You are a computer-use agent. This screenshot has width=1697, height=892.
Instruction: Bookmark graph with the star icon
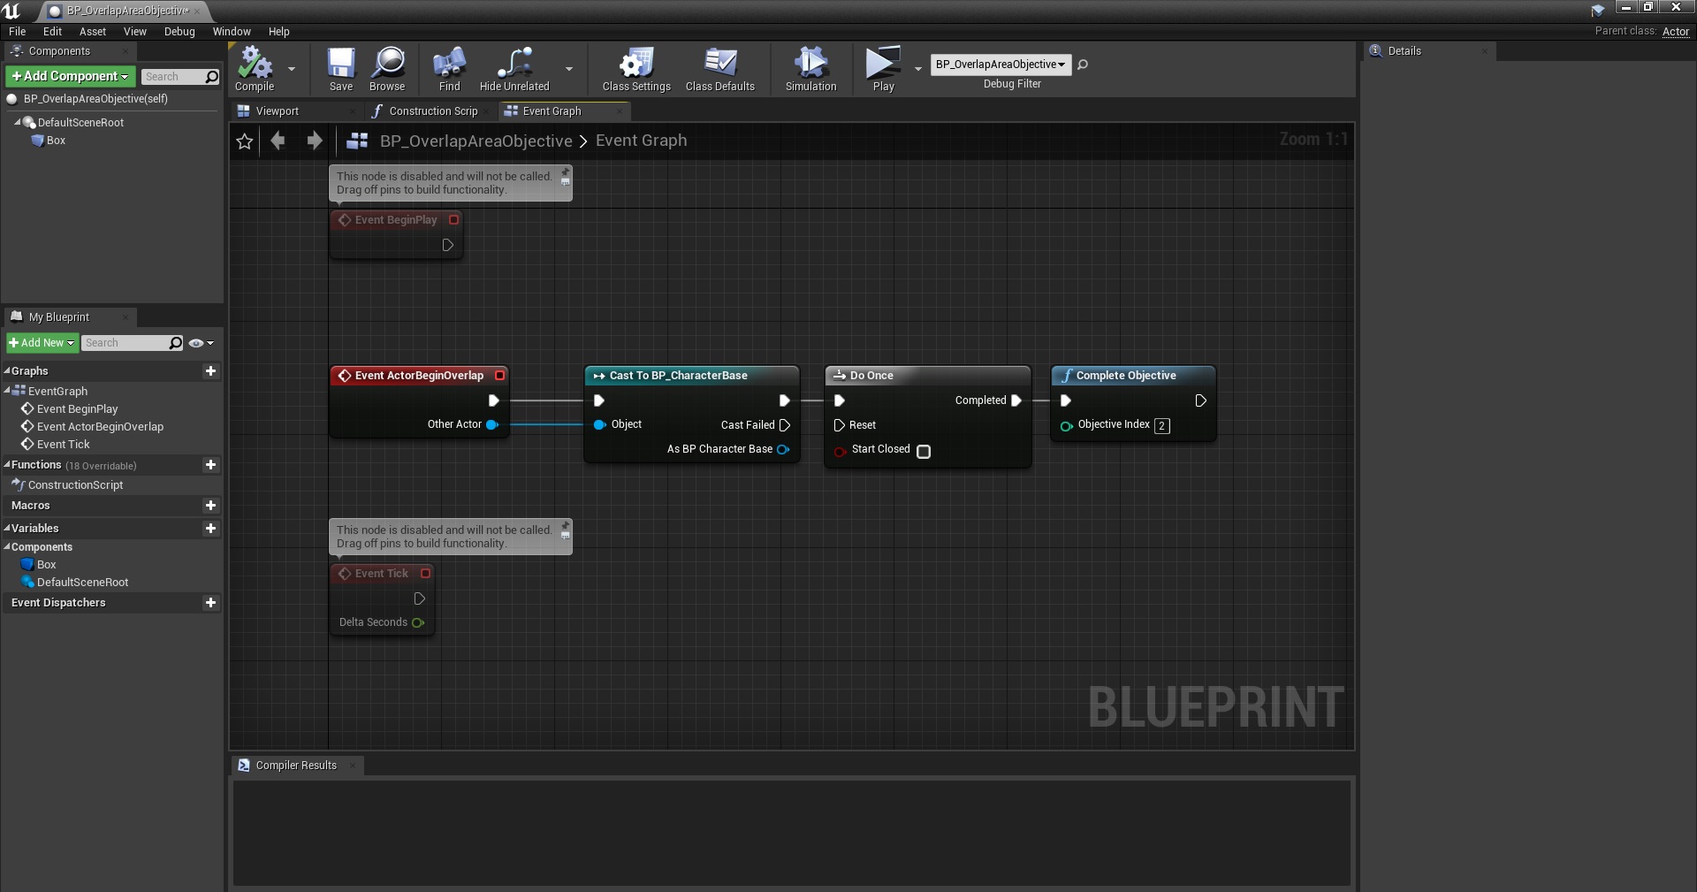245,141
